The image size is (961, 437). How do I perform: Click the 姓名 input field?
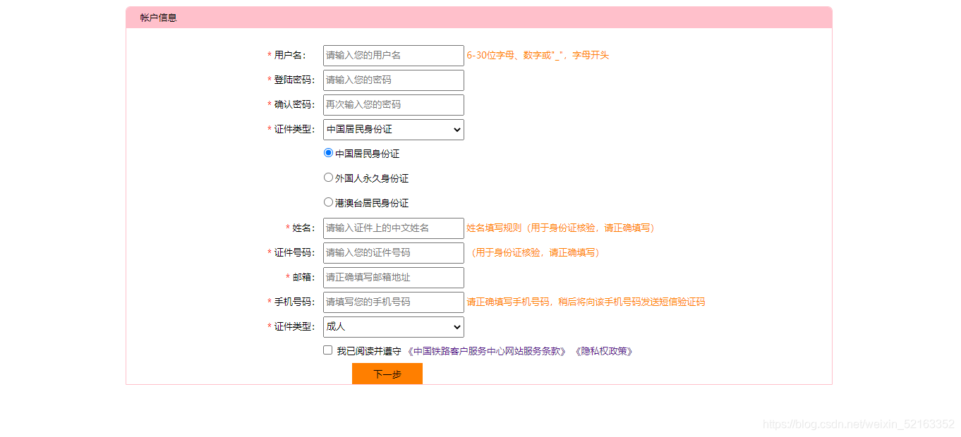pos(394,228)
